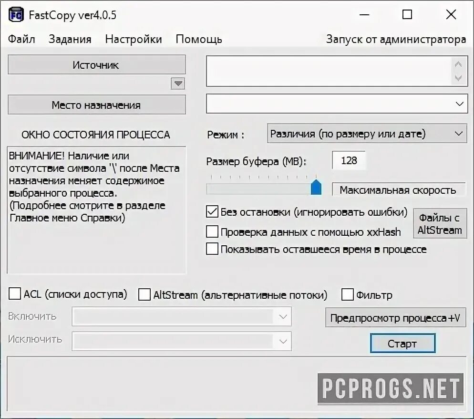Open the Режим mode dropdown
The width and height of the screenshot is (474, 419).
[x=367, y=134]
